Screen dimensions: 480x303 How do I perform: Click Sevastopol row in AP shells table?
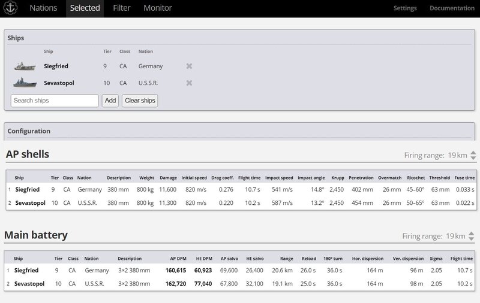pyautogui.click(x=241, y=203)
